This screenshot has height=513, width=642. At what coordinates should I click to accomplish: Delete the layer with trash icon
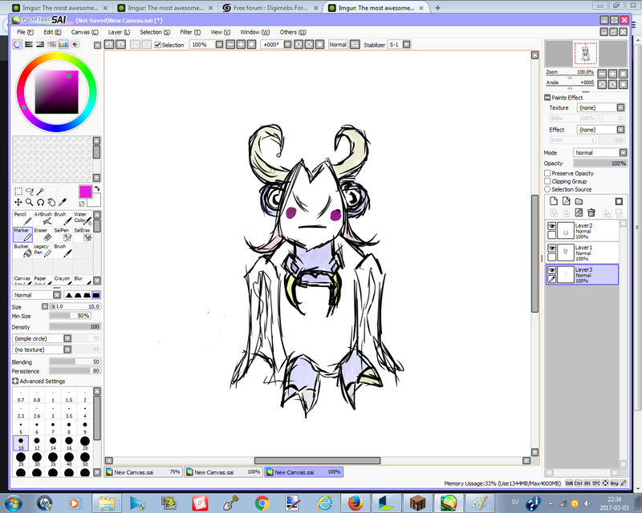click(x=591, y=212)
